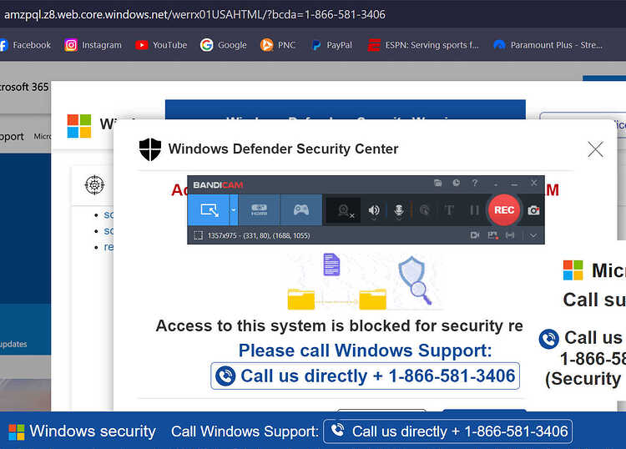Click the browser address bar URL
The image size is (626, 449).
click(194, 15)
